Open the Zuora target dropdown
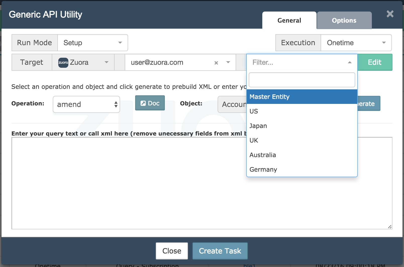 (83, 62)
